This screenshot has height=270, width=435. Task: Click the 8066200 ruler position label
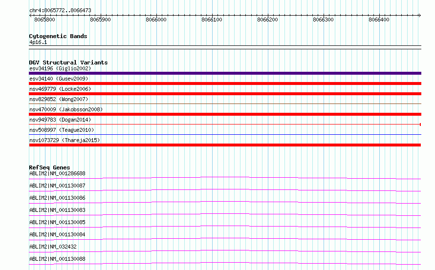(267, 20)
